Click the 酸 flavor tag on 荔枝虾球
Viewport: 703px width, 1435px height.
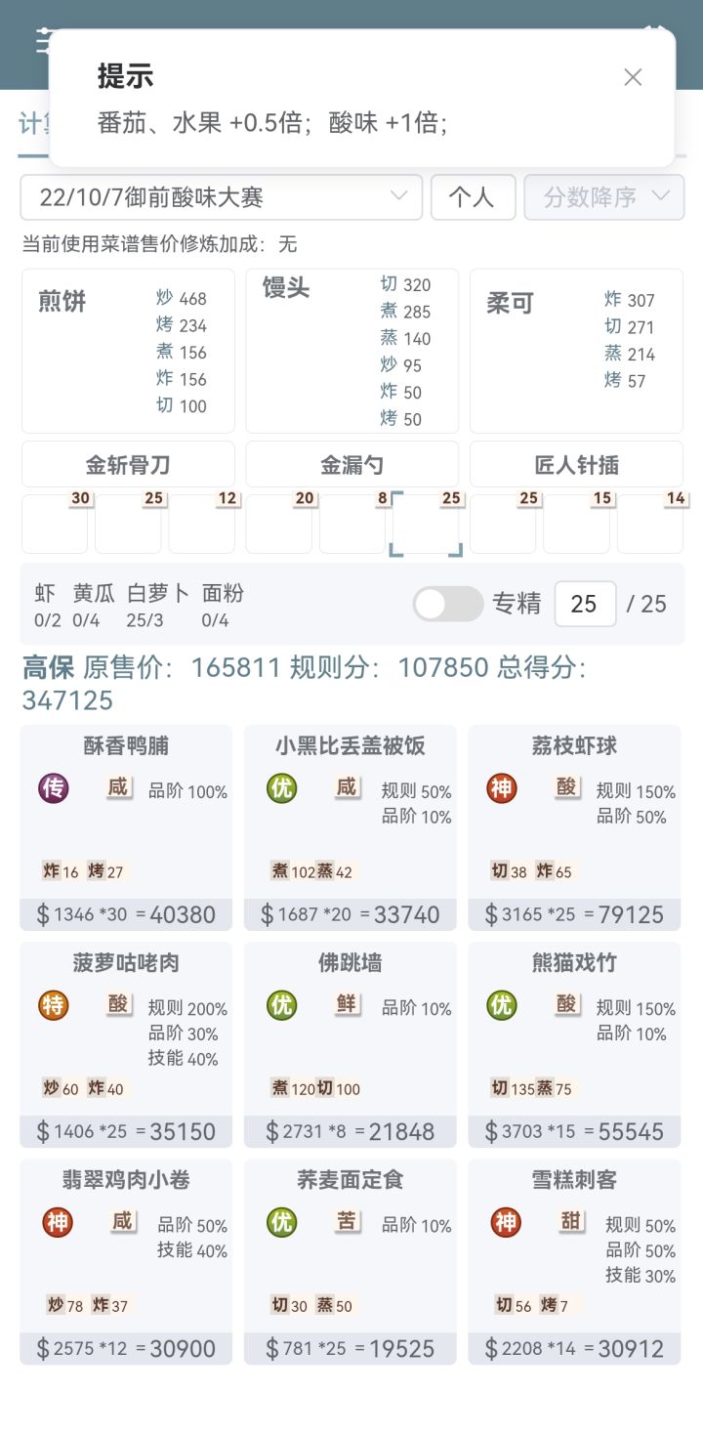click(567, 787)
